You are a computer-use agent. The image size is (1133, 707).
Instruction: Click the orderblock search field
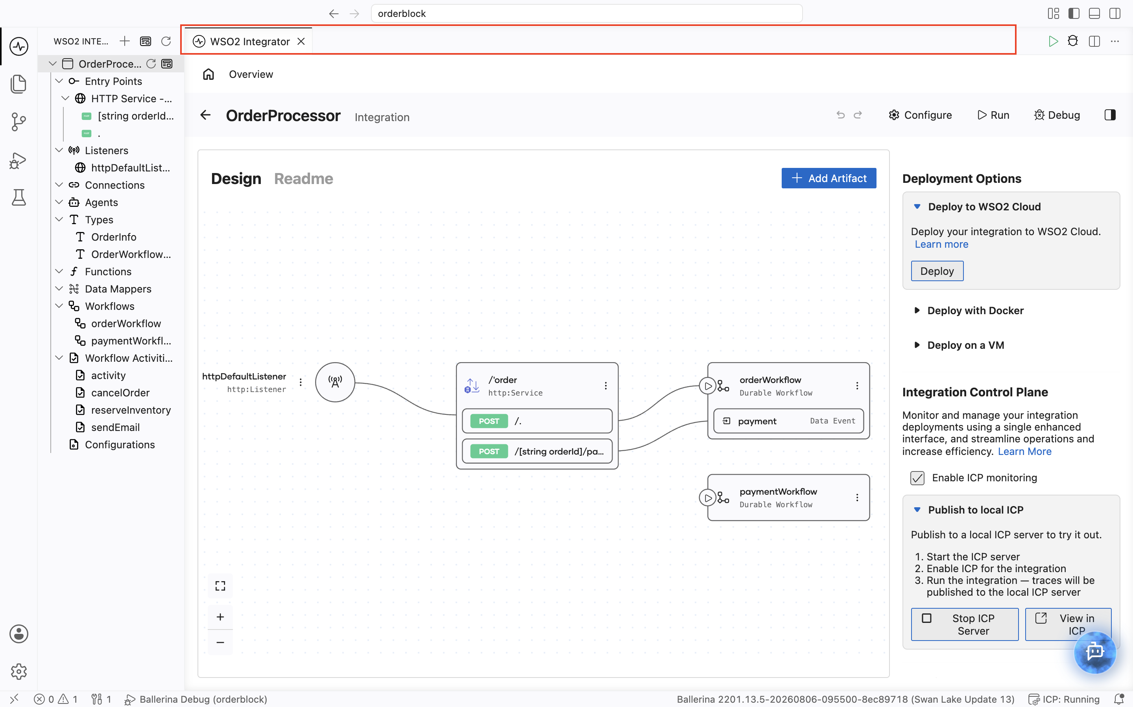pyautogui.click(x=586, y=13)
